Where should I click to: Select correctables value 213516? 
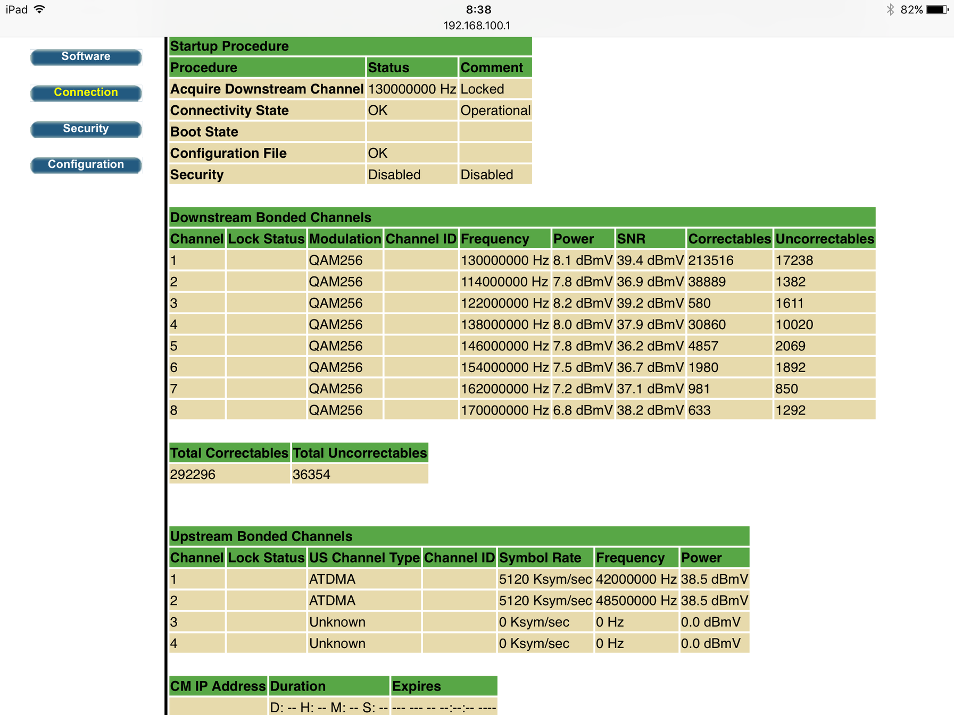[729, 260]
